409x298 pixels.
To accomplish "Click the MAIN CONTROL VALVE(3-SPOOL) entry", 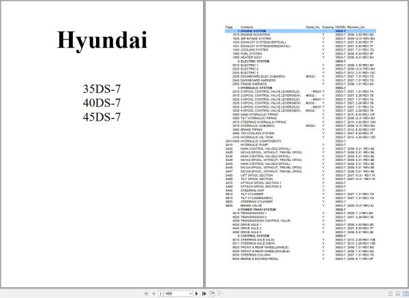I will pos(265,156).
